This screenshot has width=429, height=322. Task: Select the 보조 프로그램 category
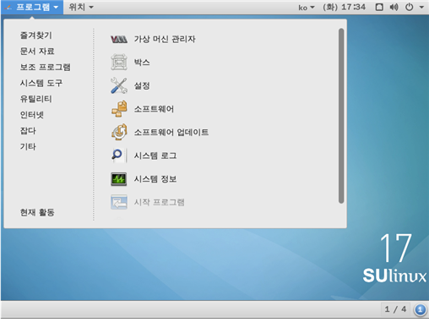pos(45,67)
